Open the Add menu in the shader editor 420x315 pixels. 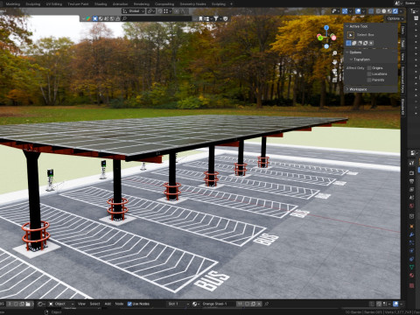tap(108, 304)
